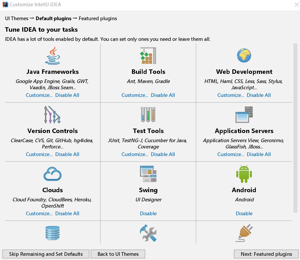Disable All Build Tools plugins
This screenshot has height=260, width=300.
tap(163, 95)
